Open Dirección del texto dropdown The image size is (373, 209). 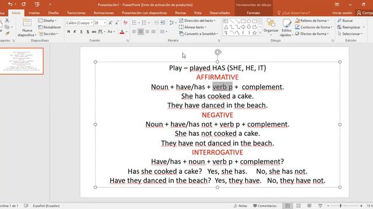(x=197, y=21)
